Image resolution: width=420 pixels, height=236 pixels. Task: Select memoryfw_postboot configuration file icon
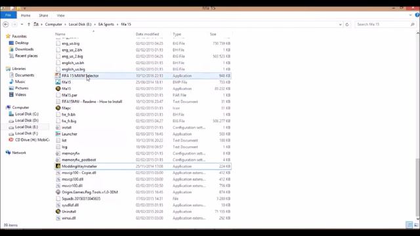point(58,160)
